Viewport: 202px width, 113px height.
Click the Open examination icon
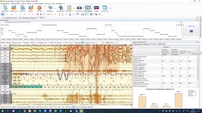(x=14, y=8)
